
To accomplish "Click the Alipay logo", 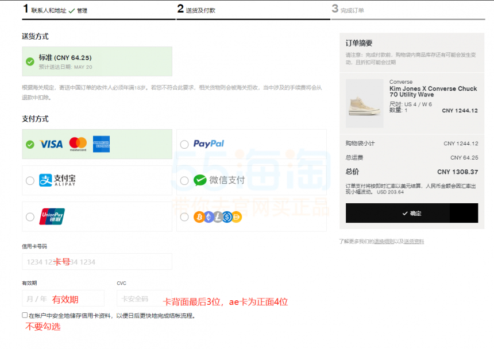I will (x=57, y=180).
